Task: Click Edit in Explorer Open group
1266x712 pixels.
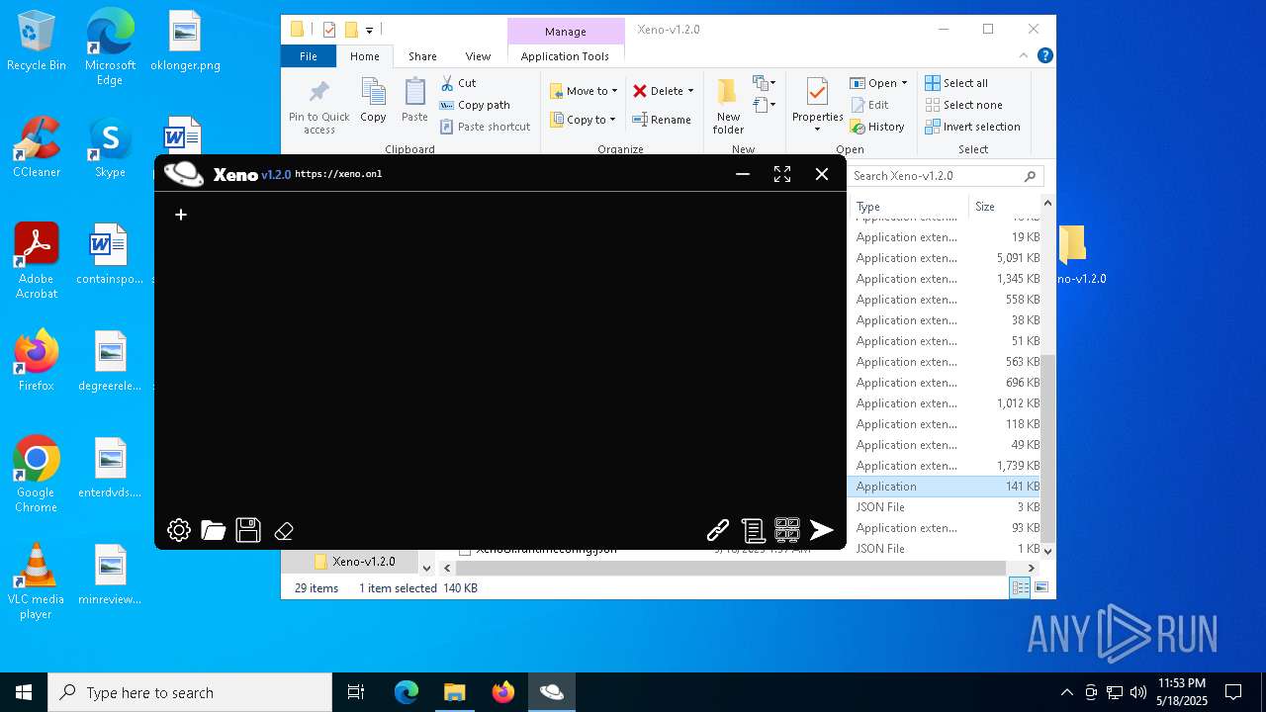Action: pos(869,105)
